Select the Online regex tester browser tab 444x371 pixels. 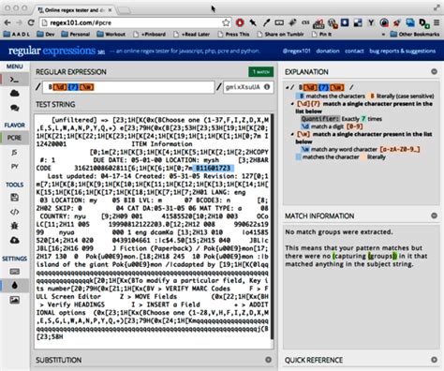74,10
